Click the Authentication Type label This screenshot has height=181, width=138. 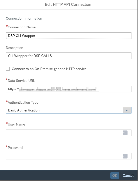23,102
